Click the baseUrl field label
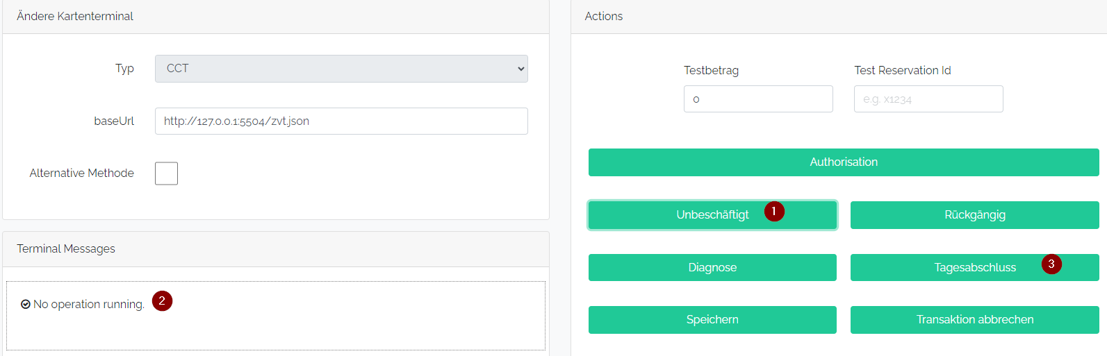The image size is (1107, 356). [x=114, y=121]
